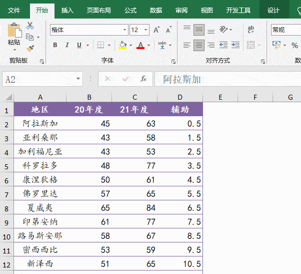
Task: Click accounting number format icon
Action: coord(276,45)
